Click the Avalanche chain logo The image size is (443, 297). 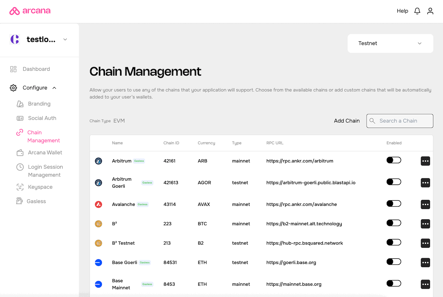coord(98,204)
